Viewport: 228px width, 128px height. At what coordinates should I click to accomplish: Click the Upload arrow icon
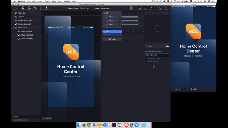(x=166, y=8)
